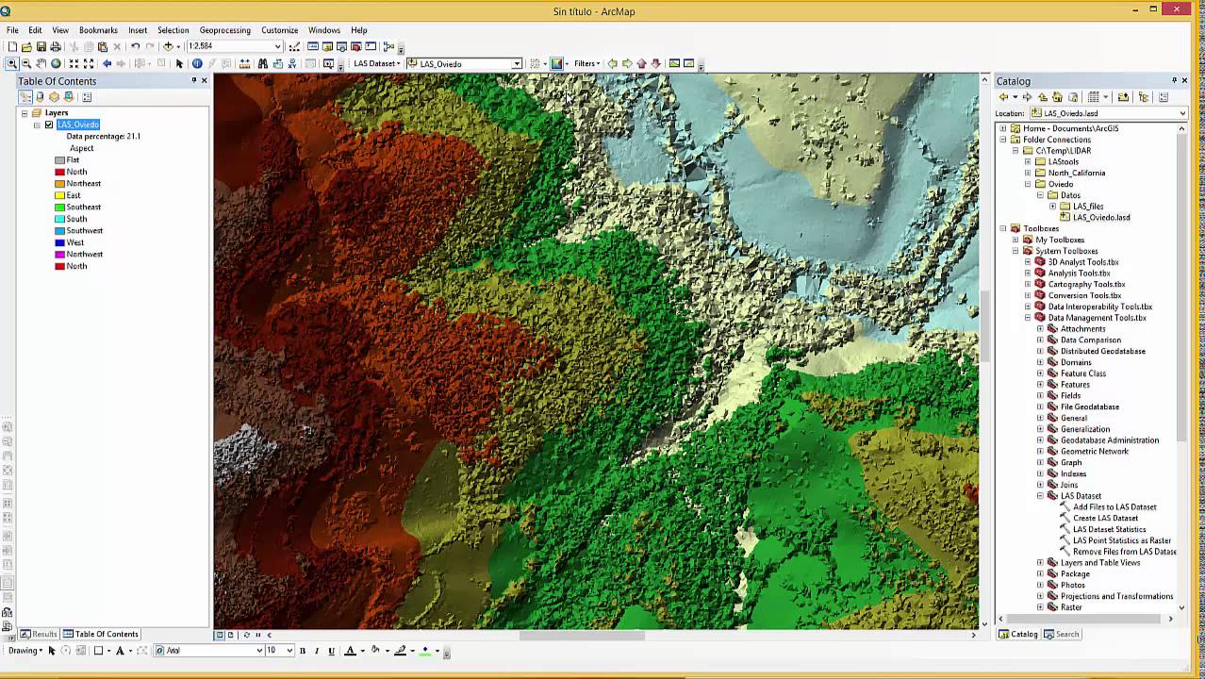Save the current map document
This screenshot has width=1205, height=679.
(41, 46)
